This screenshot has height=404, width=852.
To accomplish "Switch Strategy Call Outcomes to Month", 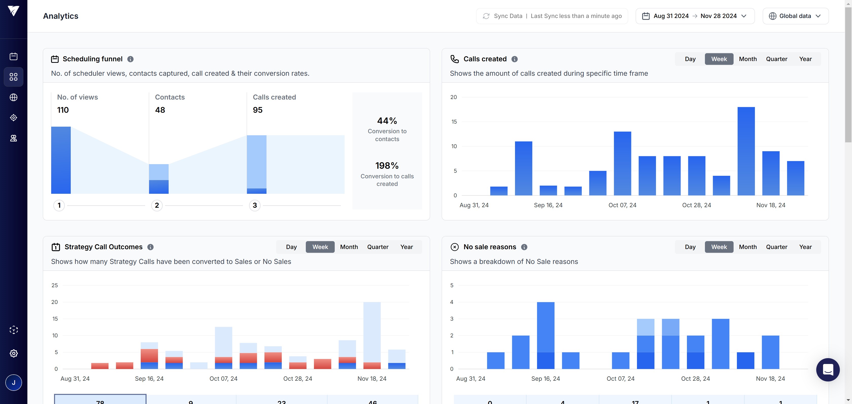I will pos(349,247).
